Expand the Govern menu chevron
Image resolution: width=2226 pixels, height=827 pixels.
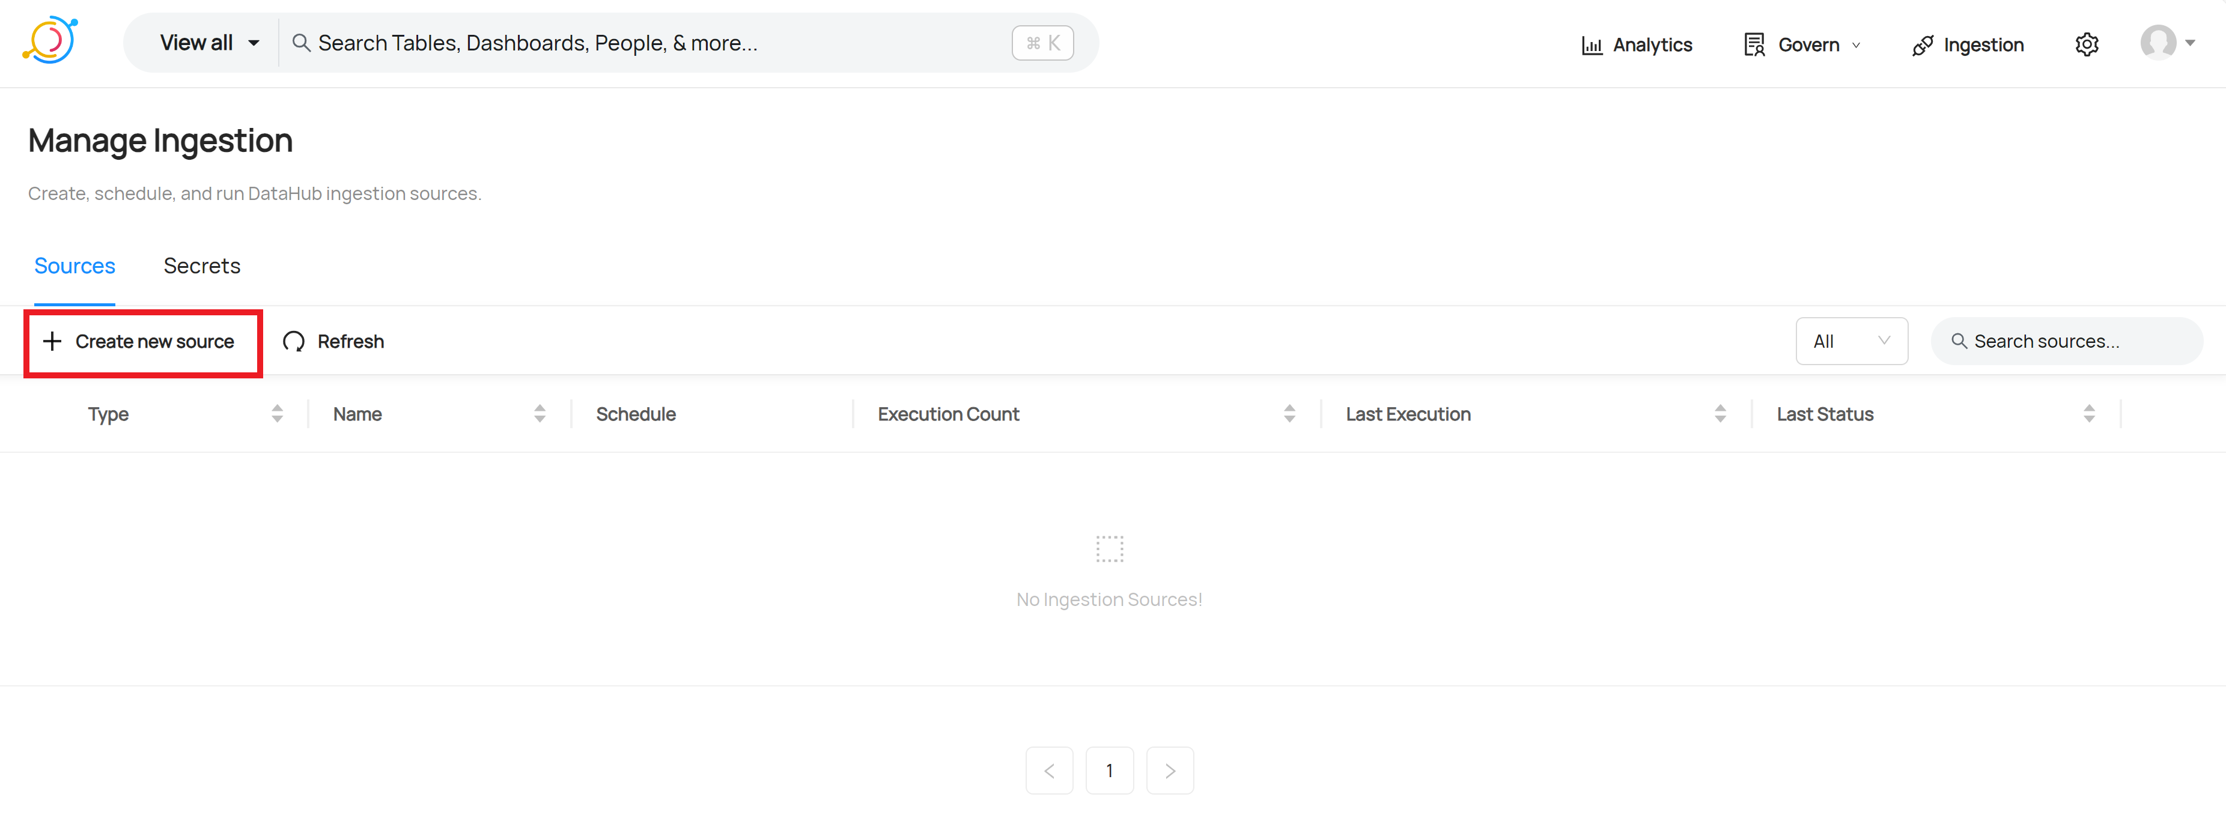(1856, 45)
